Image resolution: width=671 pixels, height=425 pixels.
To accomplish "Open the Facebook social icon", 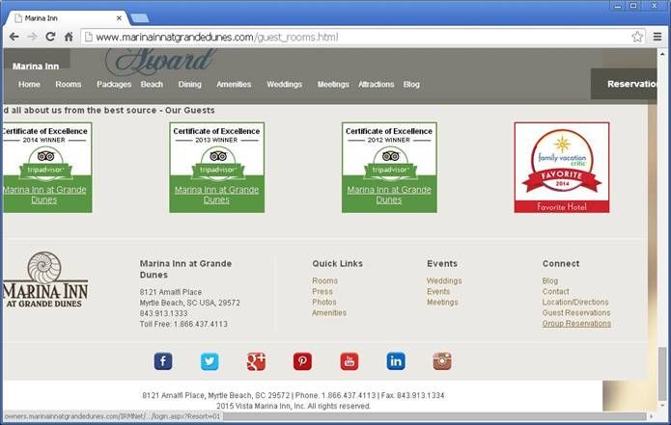I will [163, 361].
